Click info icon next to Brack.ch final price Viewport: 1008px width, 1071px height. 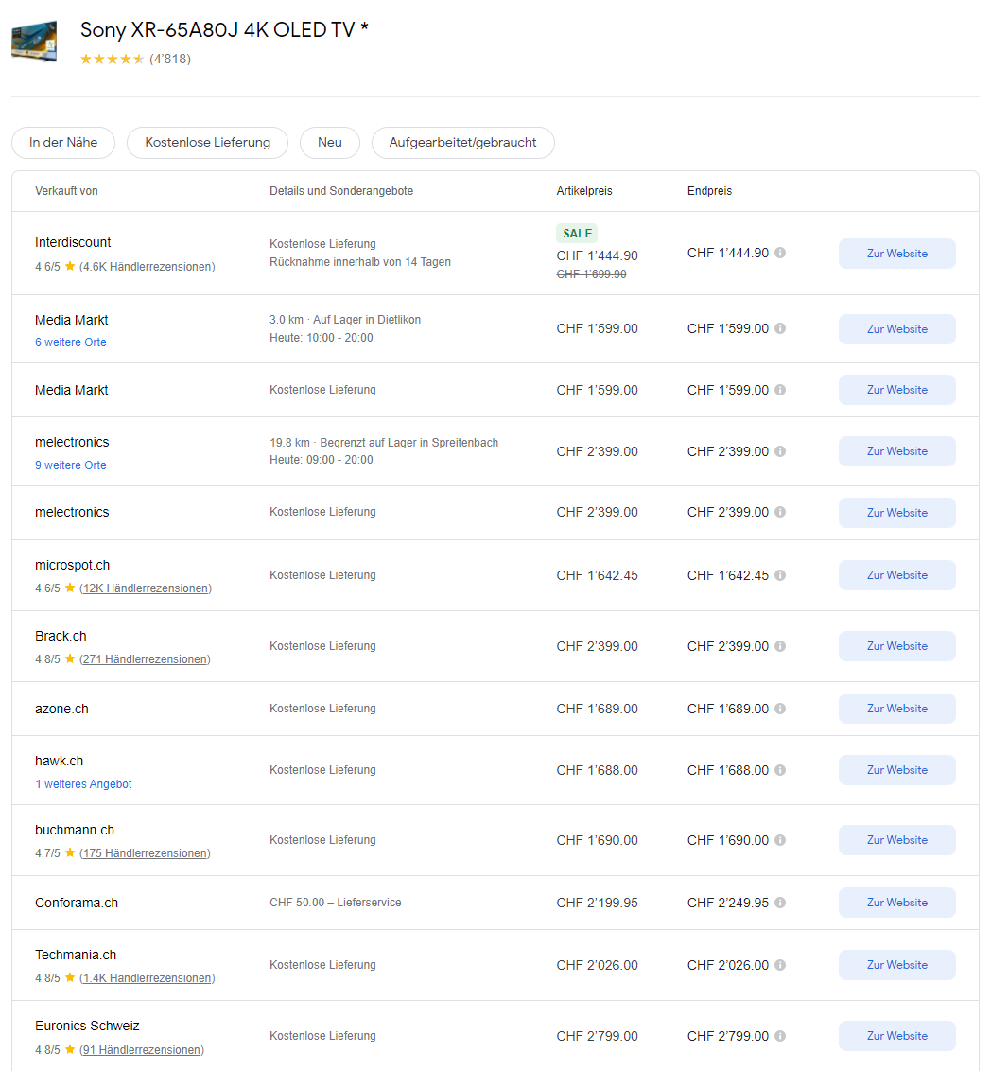tap(780, 646)
